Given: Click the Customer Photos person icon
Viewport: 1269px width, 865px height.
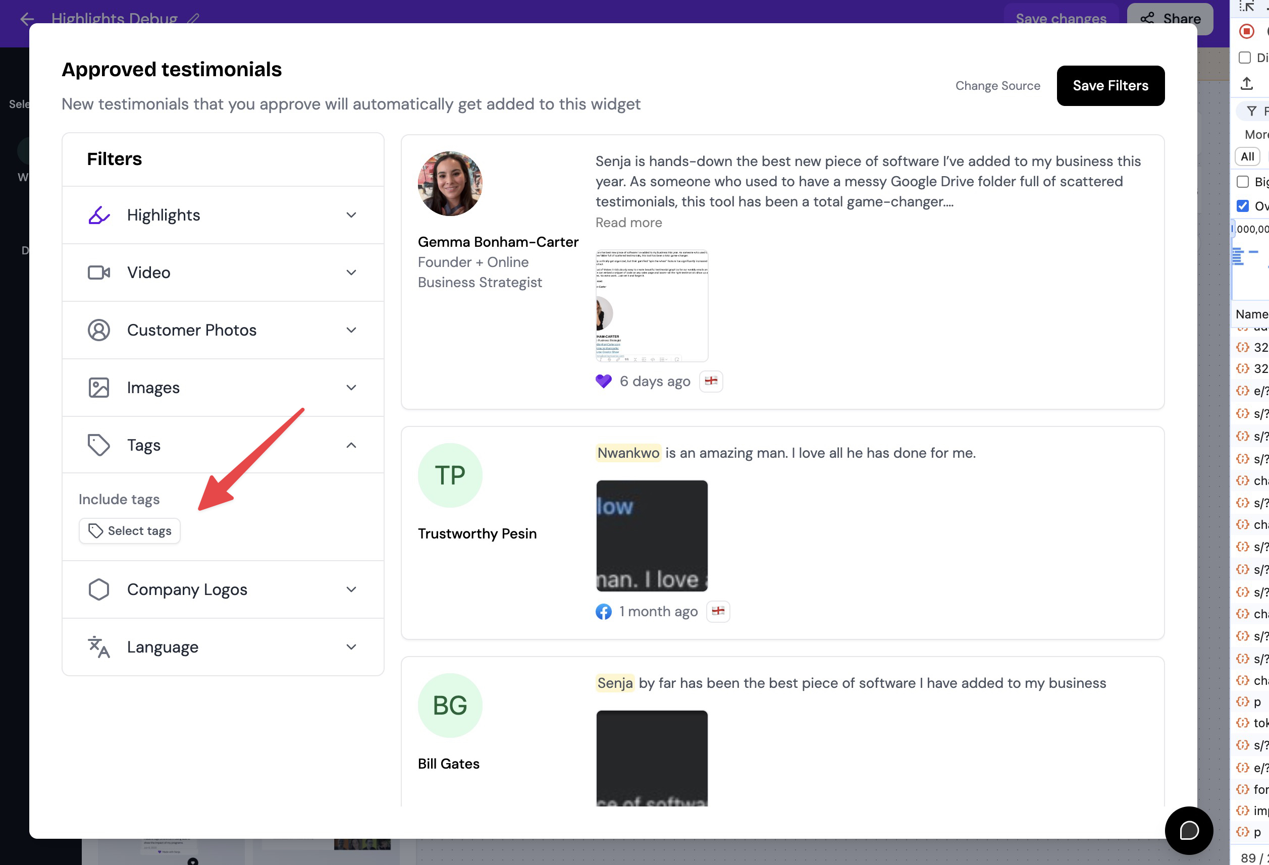Looking at the screenshot, I should [x=99, y=330].
